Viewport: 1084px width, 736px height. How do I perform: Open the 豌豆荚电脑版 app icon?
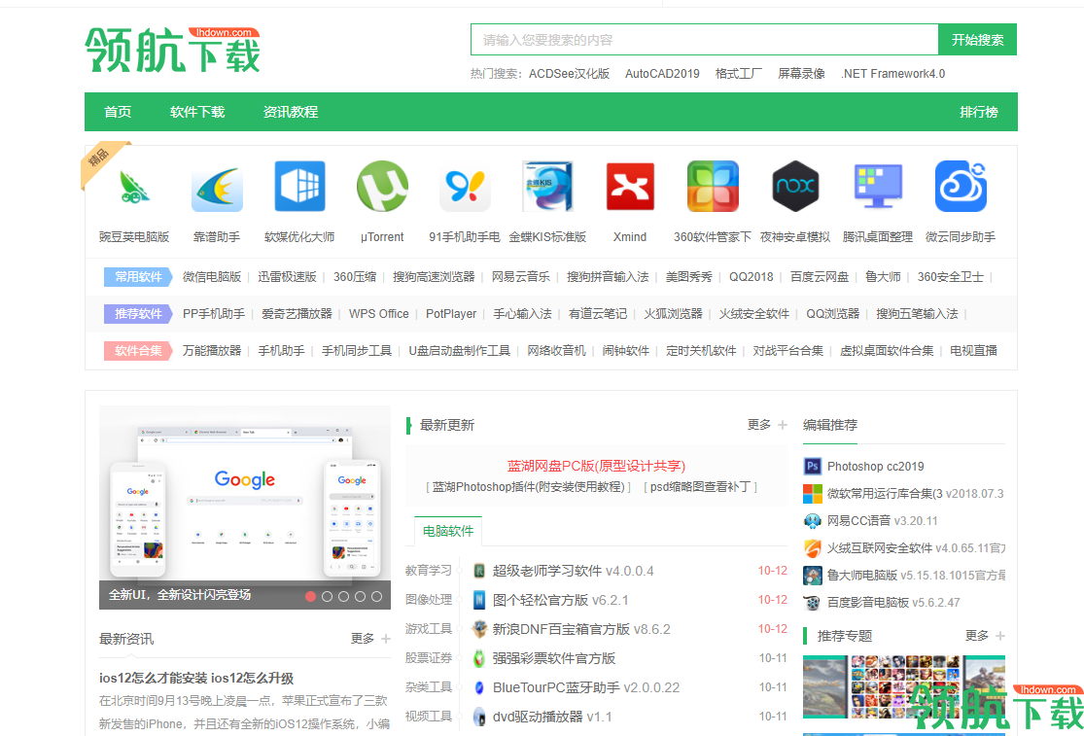[134, 187]
